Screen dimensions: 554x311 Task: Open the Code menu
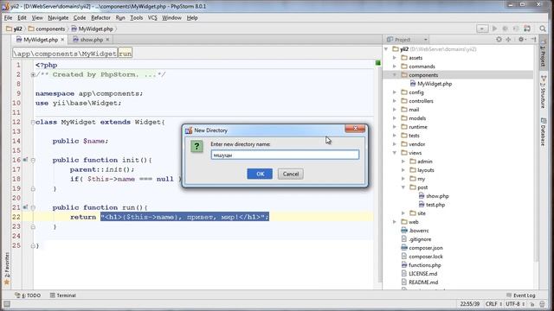click(x=80, y=17)
